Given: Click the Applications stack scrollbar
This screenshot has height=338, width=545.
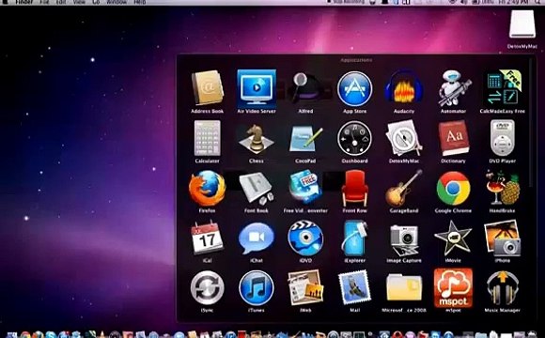Looking at the screenshot, I should point(531,124).
